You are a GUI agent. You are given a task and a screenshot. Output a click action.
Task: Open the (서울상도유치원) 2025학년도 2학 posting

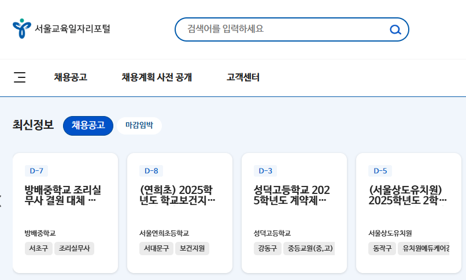tap(408, 195)
